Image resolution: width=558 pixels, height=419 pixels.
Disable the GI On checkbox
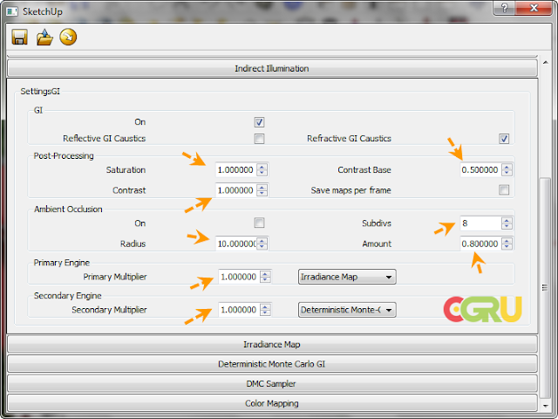tap(259, 122)
